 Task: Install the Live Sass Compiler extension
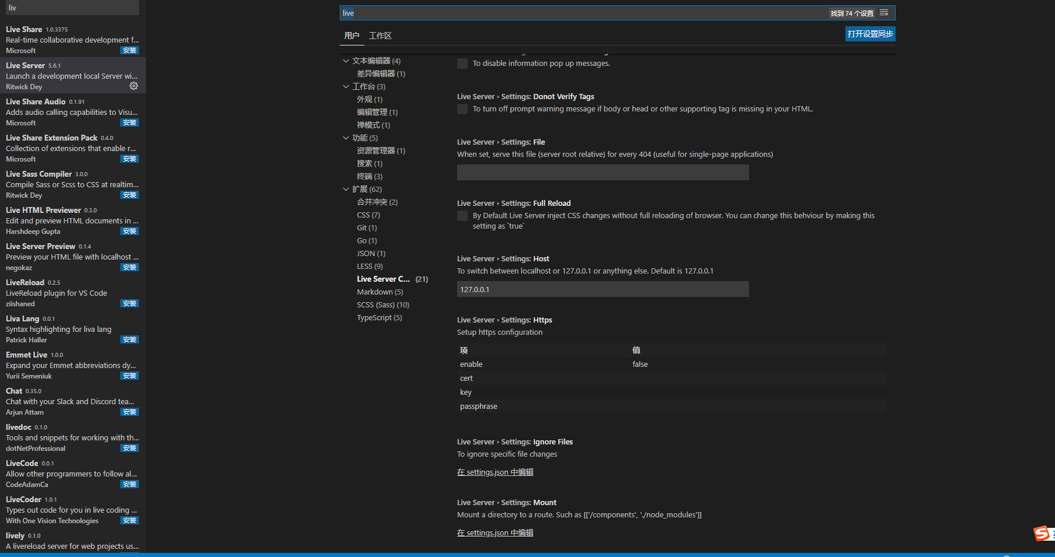click(x=130, y=195)
